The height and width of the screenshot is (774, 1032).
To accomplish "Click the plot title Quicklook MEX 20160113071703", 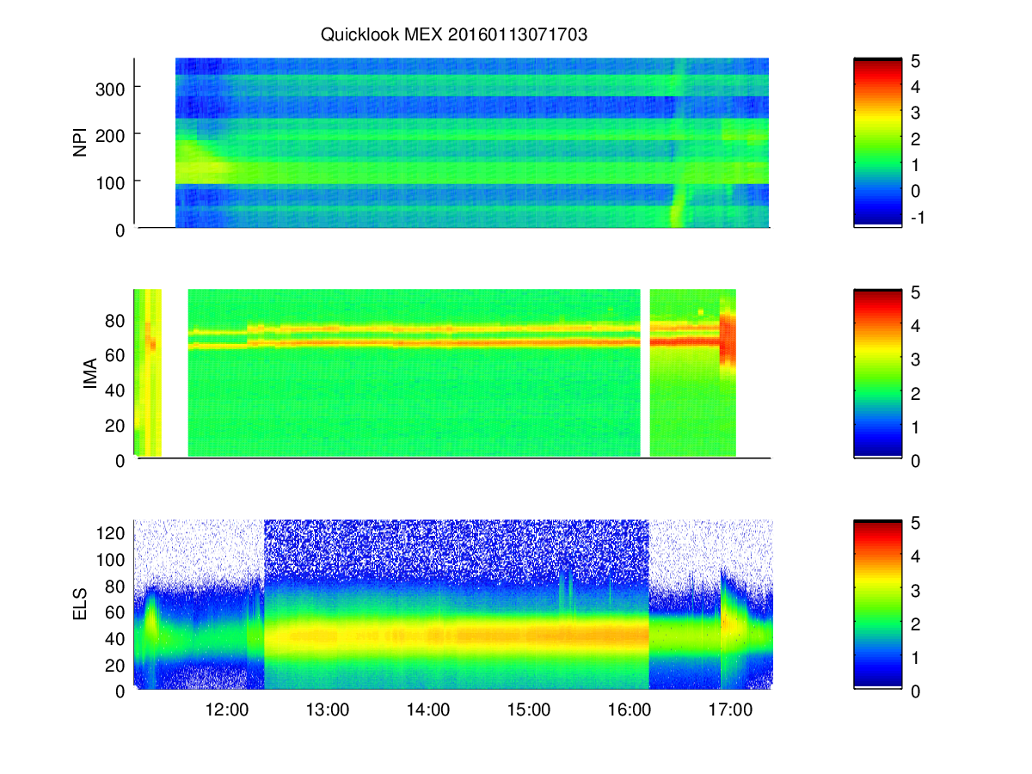I will (454, 35).
